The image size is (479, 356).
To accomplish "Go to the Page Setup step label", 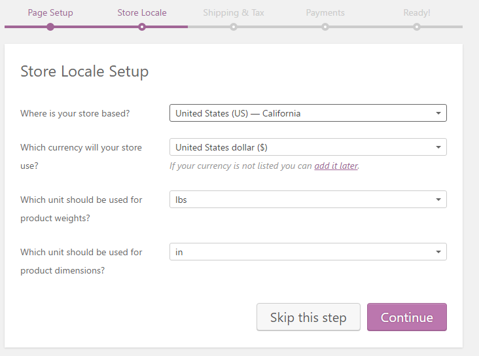I will click(50, 13).
